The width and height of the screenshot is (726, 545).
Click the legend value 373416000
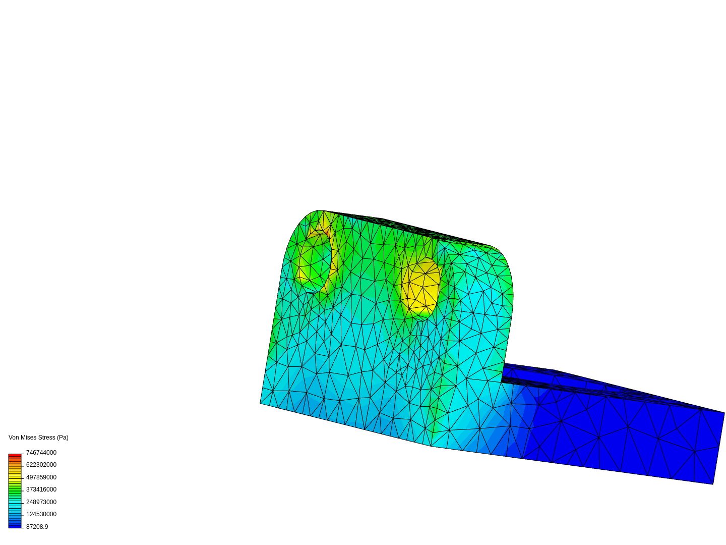click(x=41, y=489)
